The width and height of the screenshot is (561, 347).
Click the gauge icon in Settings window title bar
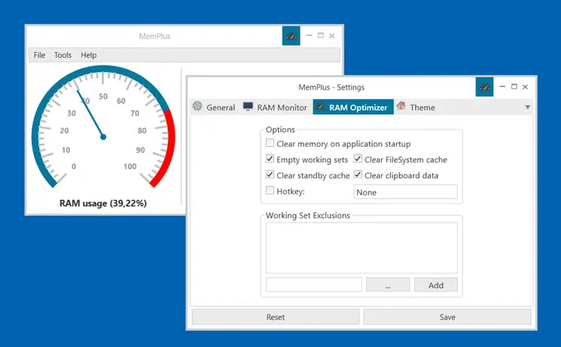pos(484,87)
